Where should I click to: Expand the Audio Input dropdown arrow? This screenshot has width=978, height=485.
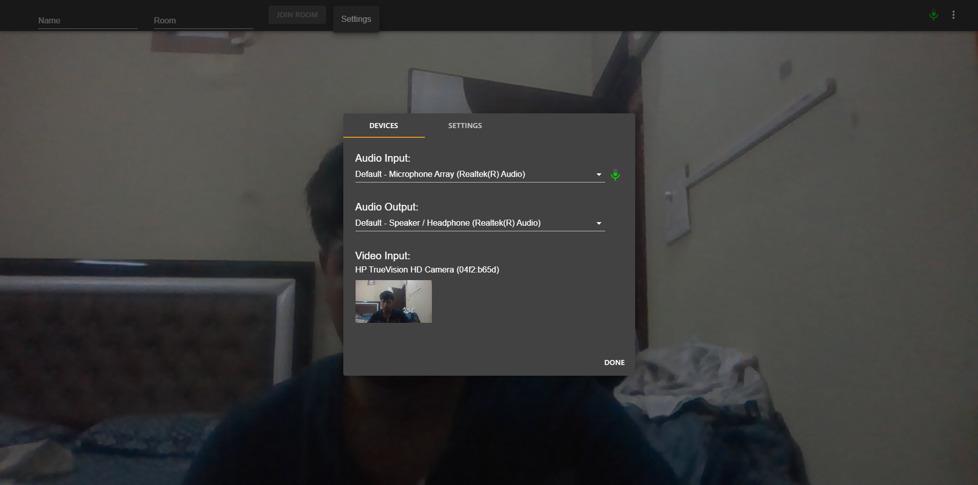[x=598, y=174]
